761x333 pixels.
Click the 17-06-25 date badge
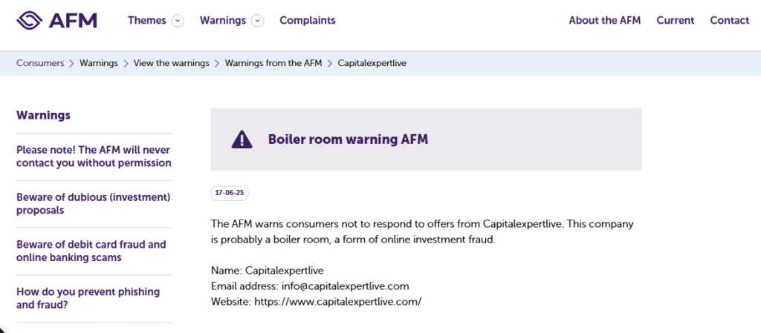point(230,193)
